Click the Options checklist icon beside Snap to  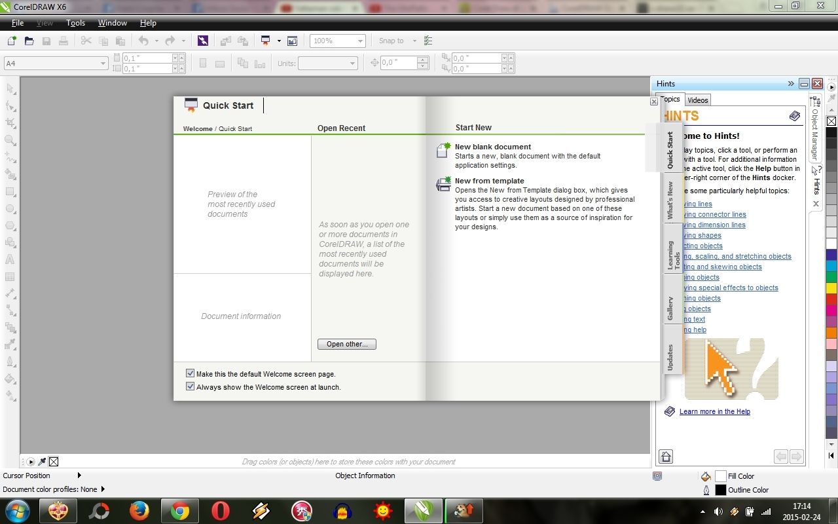(428, 41)
